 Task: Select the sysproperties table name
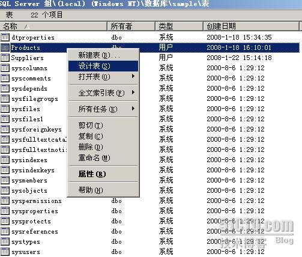pyautogui.click(x=35, y=211)
